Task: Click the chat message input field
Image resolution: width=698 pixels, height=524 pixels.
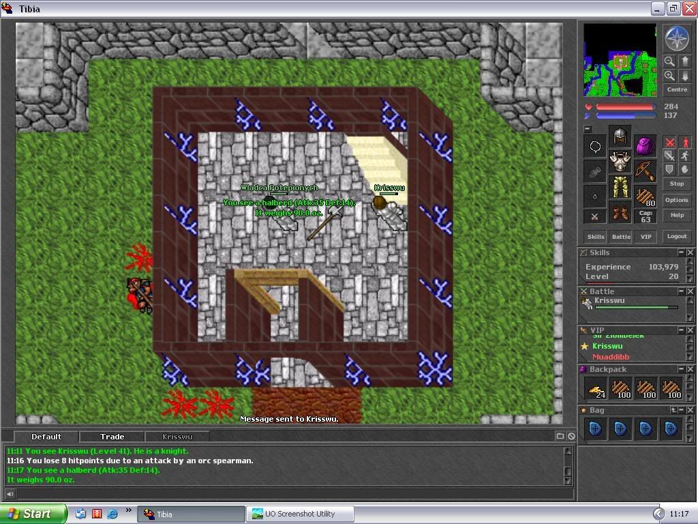Action: [x=294, y=494]
